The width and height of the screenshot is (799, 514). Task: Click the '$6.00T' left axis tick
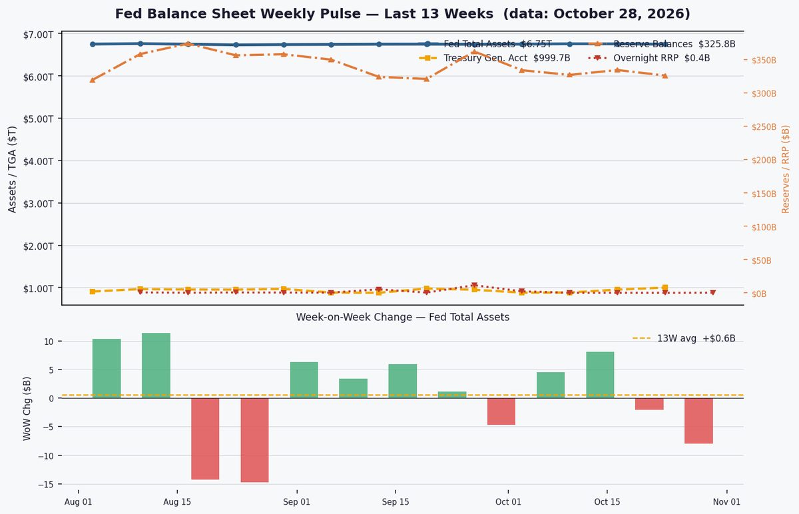click(x=39, y=76)
